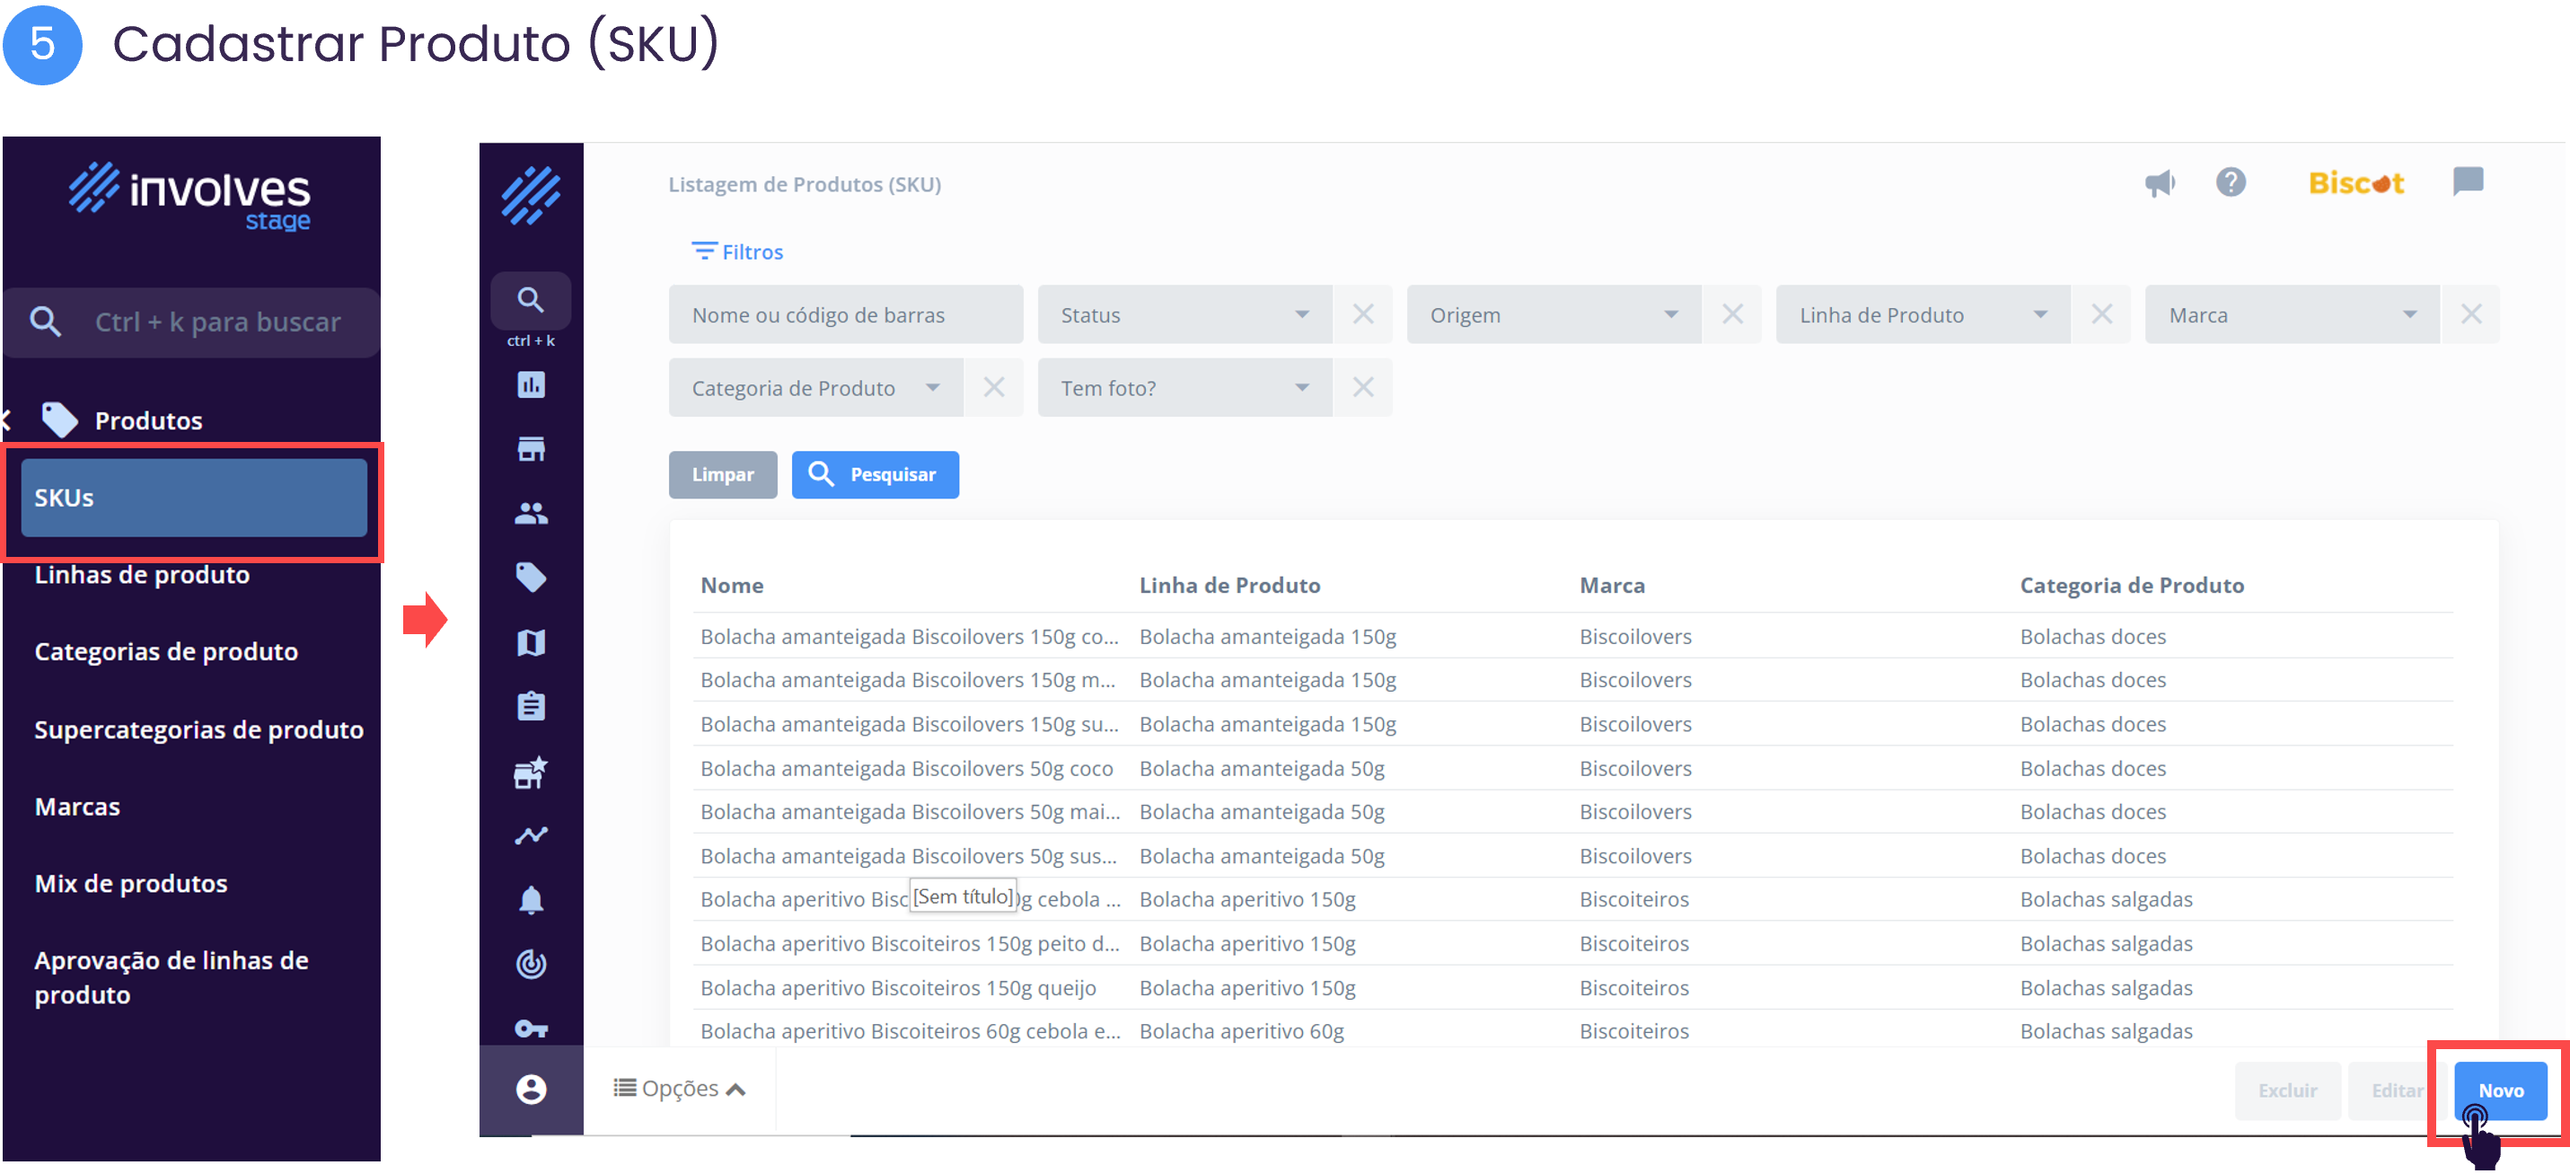Open the Origem dropdown
Image resolution: width=2570 pixels, height=1174 pixels.
1553,314
